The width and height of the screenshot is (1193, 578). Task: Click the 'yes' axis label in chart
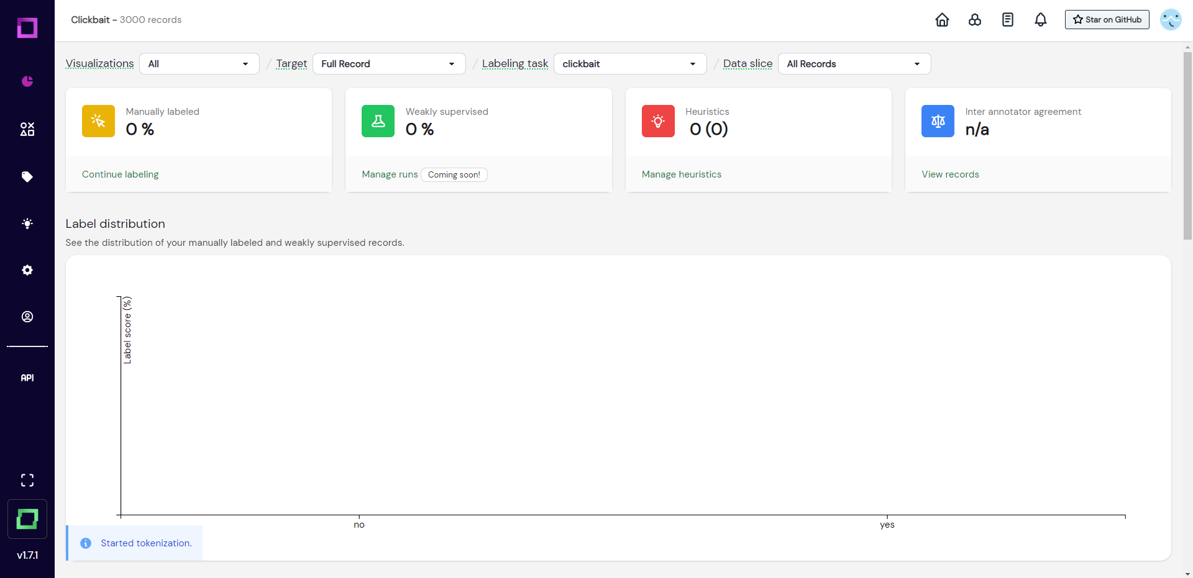887,525
